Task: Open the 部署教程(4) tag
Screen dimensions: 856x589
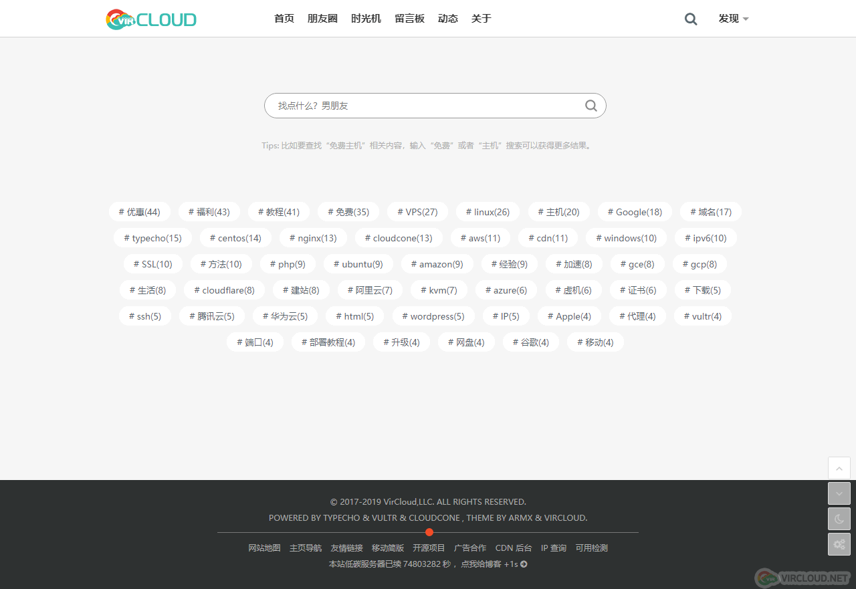Action: click(x=328, y=342)
